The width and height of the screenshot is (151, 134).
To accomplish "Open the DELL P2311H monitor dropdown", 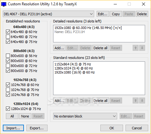I will 48,14.
